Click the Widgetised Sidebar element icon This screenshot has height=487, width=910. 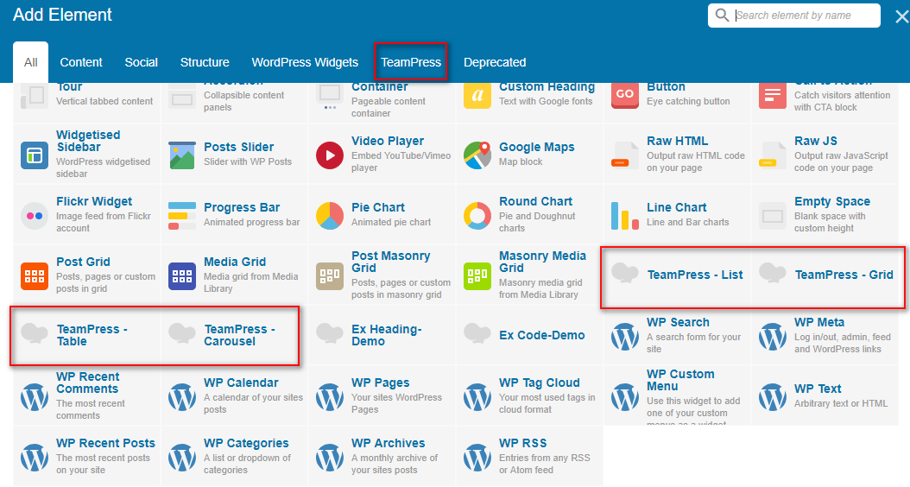pos(35,155)
